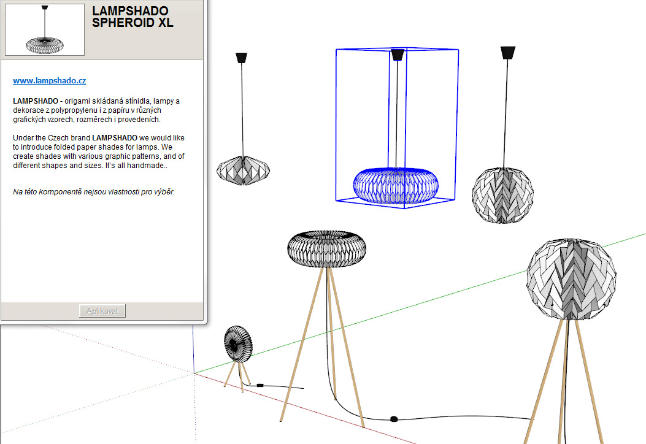Click the text 'Na této komponentě nejsou vlastnosti pro výběr.'
The width and height of the screenshot is (646, 444).
[94, 192]
